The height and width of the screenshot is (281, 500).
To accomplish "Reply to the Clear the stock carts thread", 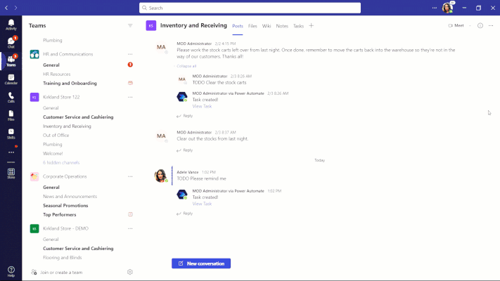I will tap(185, 116).
